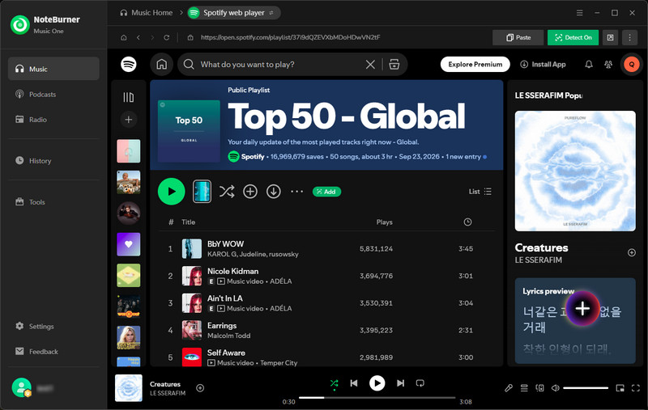Open the Liked Songs heart thumbnail

click(129, 244)
